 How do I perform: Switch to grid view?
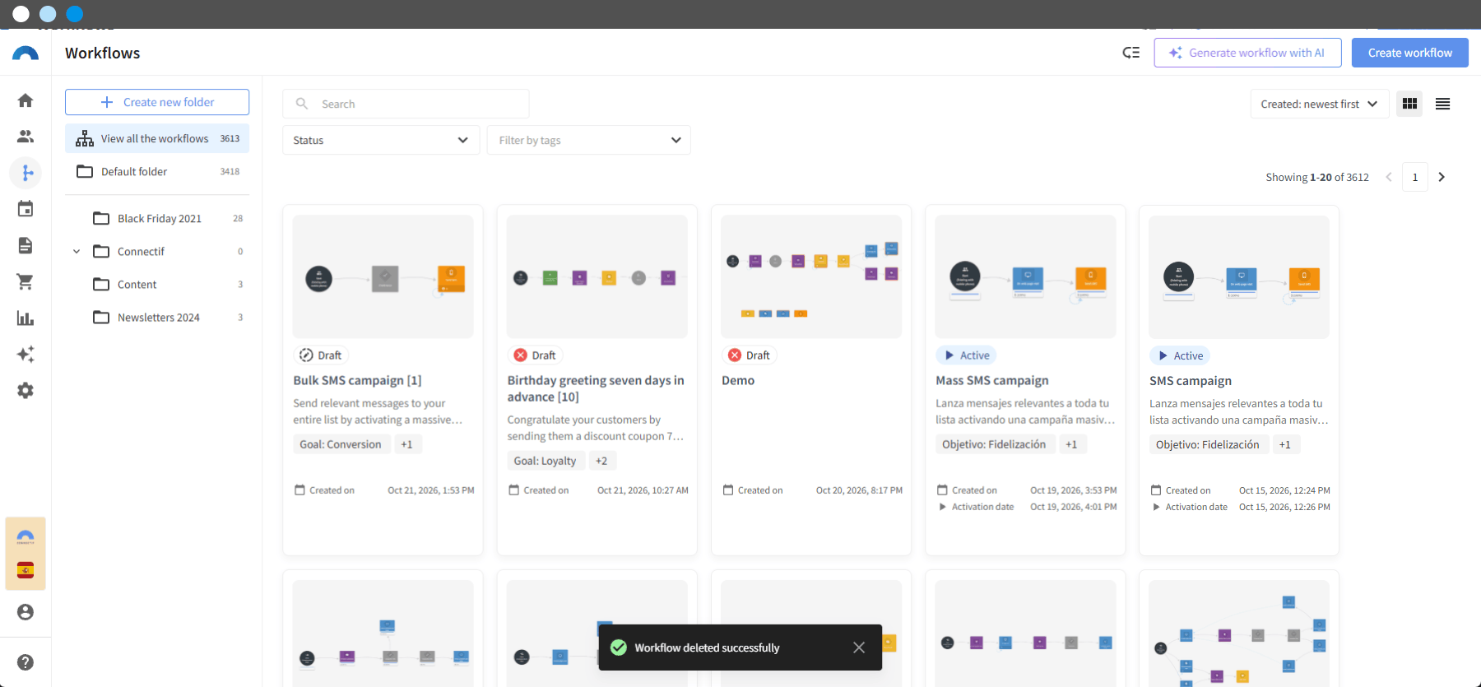(1409, 104)
